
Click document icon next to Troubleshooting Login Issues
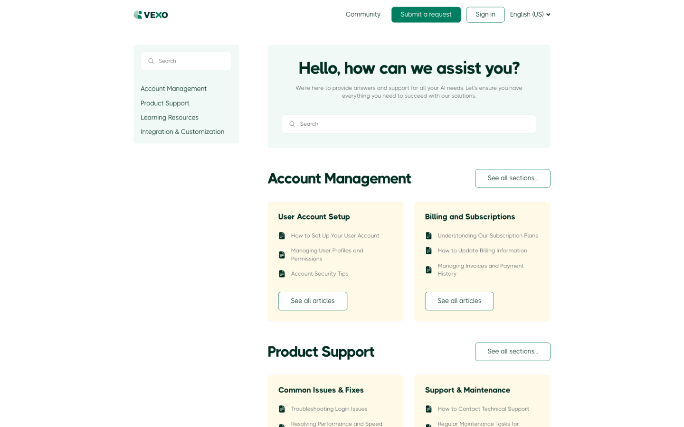click(282, 409)
